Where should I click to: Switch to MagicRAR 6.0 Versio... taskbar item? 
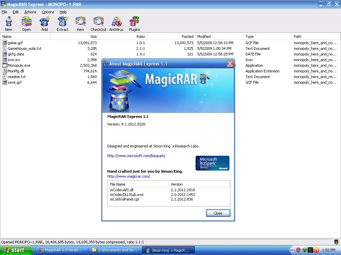point(62,250)
